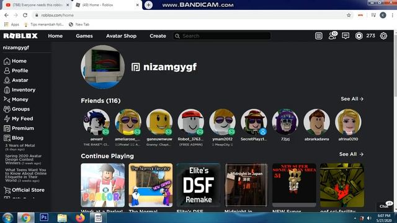Image resolution: width=397 pixels, height=223 pixels.
Task: Open friend Robot_3763's avatar
Action: 190,122
